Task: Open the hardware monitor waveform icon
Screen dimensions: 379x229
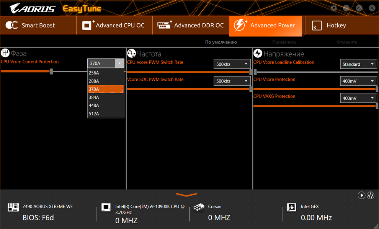Action: pyautogui.click(x=371, y=195)
